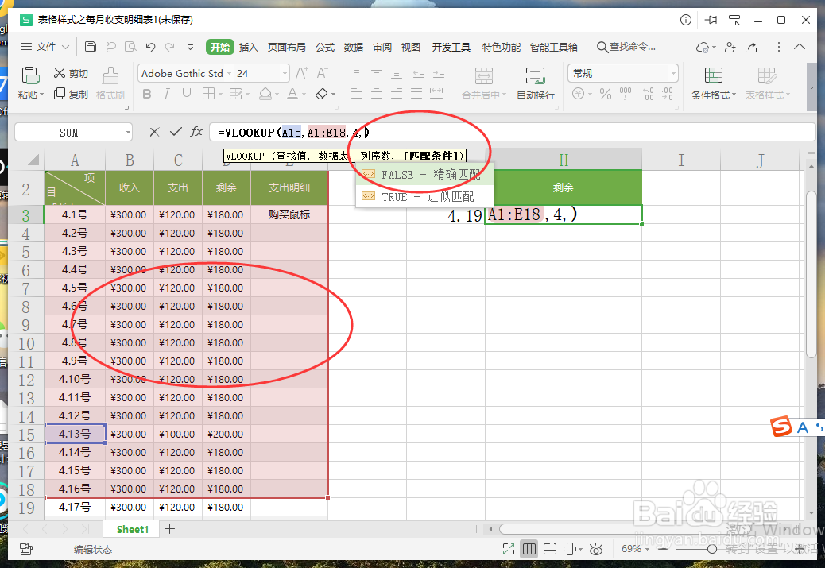This screenshot has width=825, height=568.
Task: Toggle Italic formatting
Action: pyautogui.click(x=167, y=93)
